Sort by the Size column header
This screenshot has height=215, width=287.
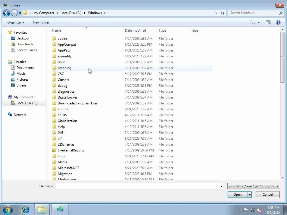point(195,31)
